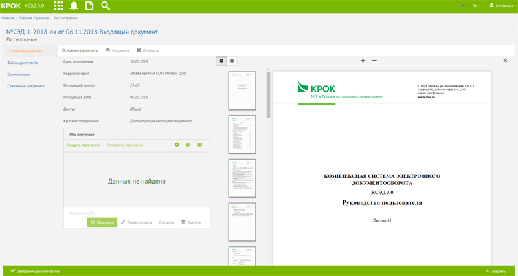Screen dimensions: 518x276
Task: Click Срок исполнения value 30.11.2018
Action: coord(139,61)
